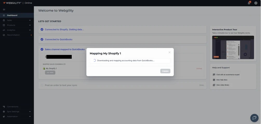Open View video library link

coord(223,85)
